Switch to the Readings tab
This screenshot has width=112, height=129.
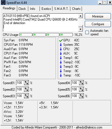click(x=9, y=8)
